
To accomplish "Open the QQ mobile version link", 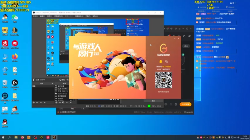I will pos(167,67).
